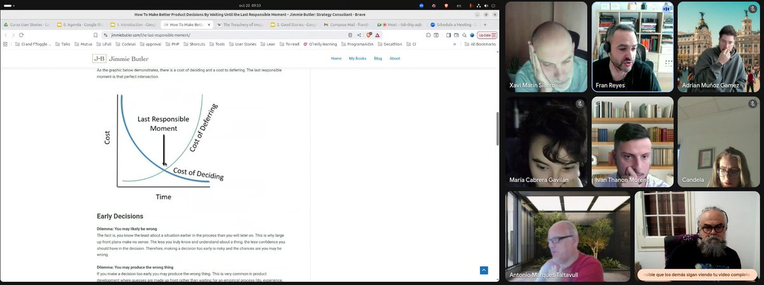
Task: Click muted mic icon on Adrian Muñoz Gamez tile
Action: click(752, 9)
